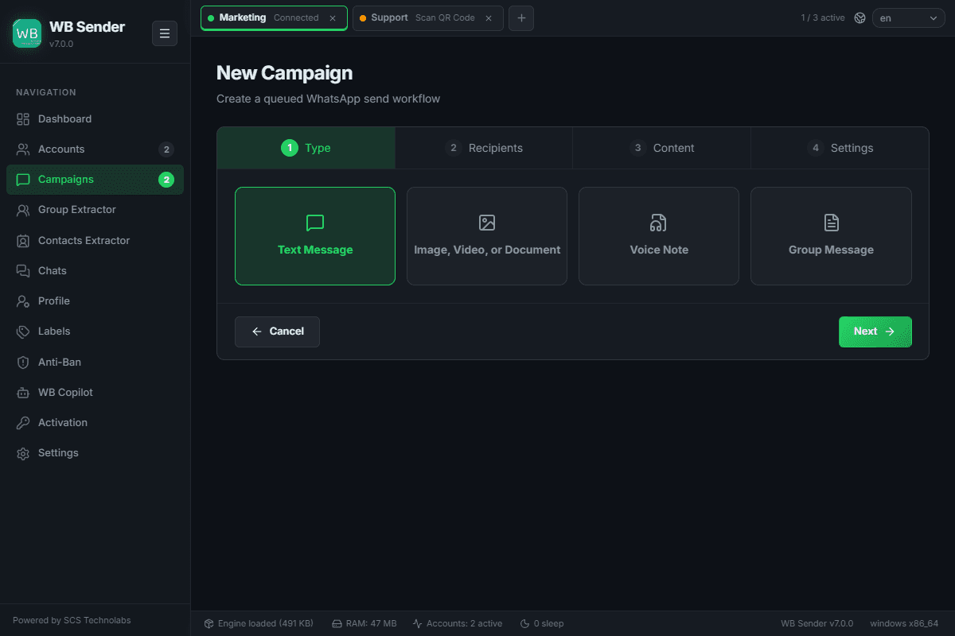Add a new account tab with plus
This screenshot has width=955, height=636.
tap(521, 17)
